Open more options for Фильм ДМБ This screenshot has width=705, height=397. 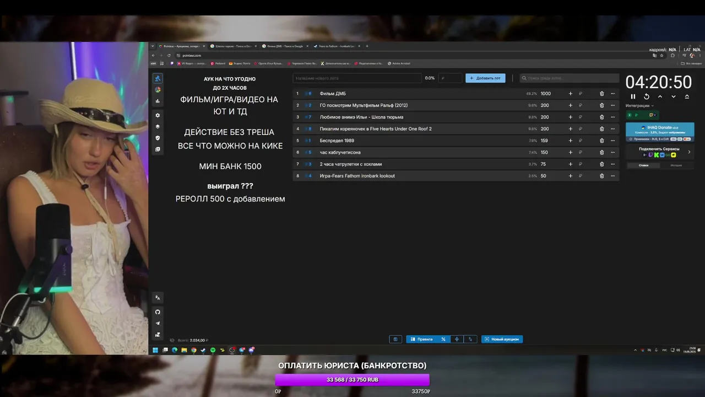point(612,94)
